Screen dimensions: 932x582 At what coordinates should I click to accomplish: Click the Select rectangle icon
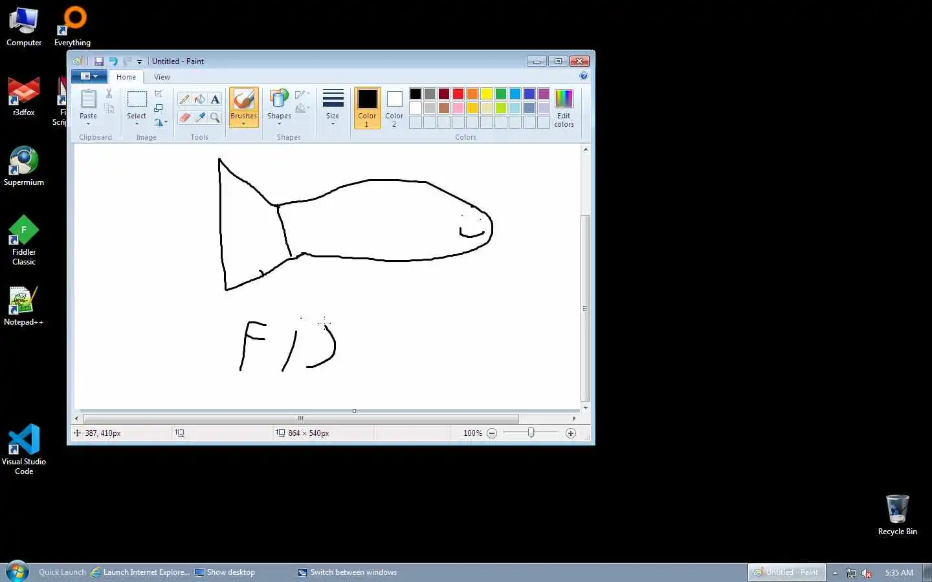click(x=137, y=100)
